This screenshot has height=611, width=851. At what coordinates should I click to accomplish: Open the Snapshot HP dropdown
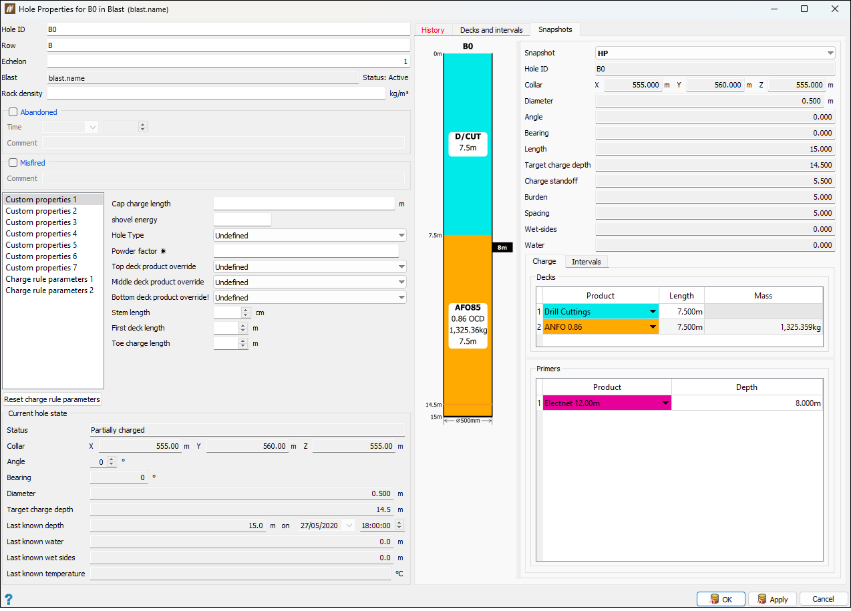[x=715, y=53]
